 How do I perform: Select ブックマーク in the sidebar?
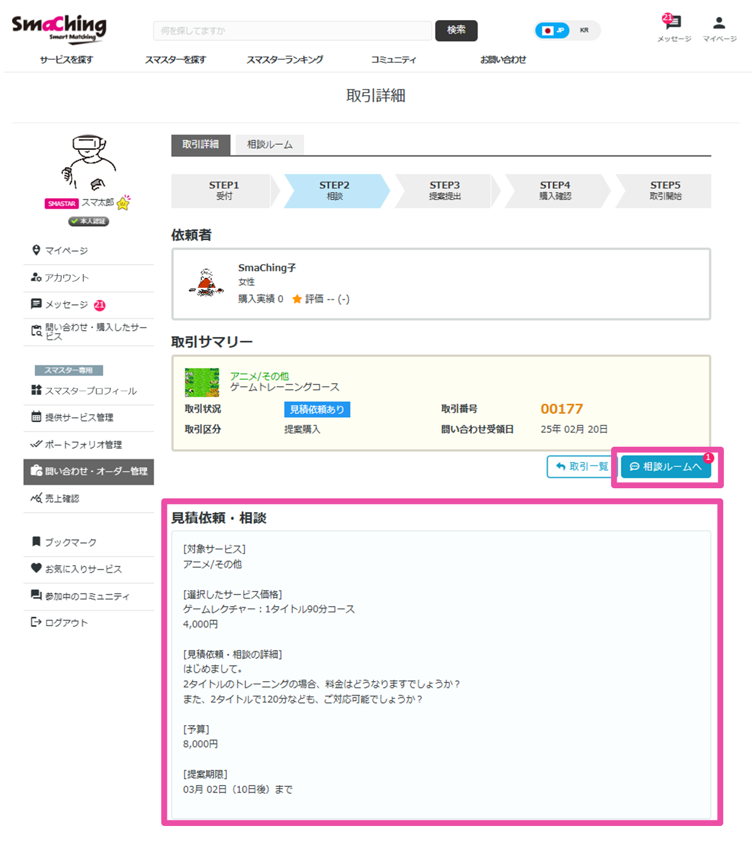click(x=70, y=542)
